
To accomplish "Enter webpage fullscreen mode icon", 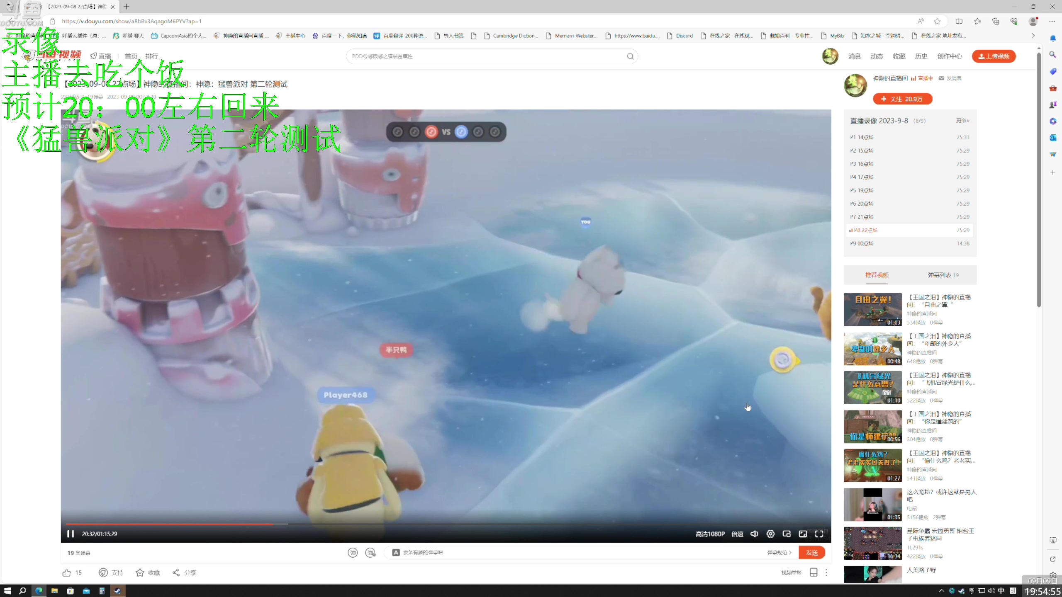I will click(x=803, y=534).
